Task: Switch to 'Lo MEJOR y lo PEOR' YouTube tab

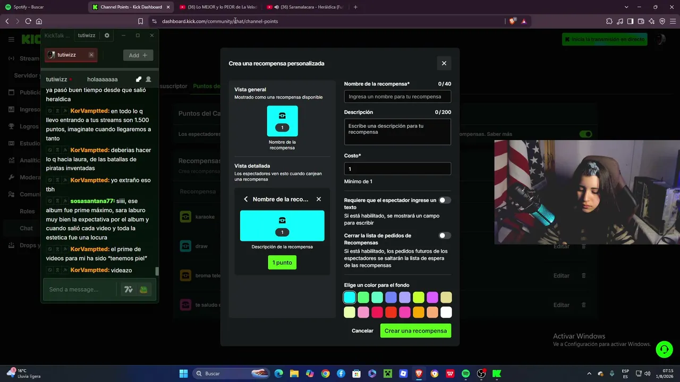Action: pyautogui.click(x=219, y=7)
